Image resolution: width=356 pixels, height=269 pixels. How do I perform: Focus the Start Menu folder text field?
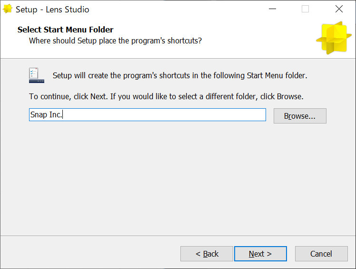148,114
